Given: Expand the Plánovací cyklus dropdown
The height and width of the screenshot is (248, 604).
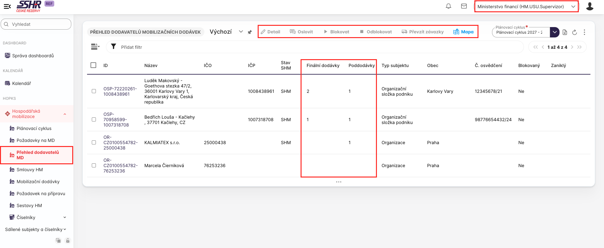Looking at the screenshot, I should [554, 32].
